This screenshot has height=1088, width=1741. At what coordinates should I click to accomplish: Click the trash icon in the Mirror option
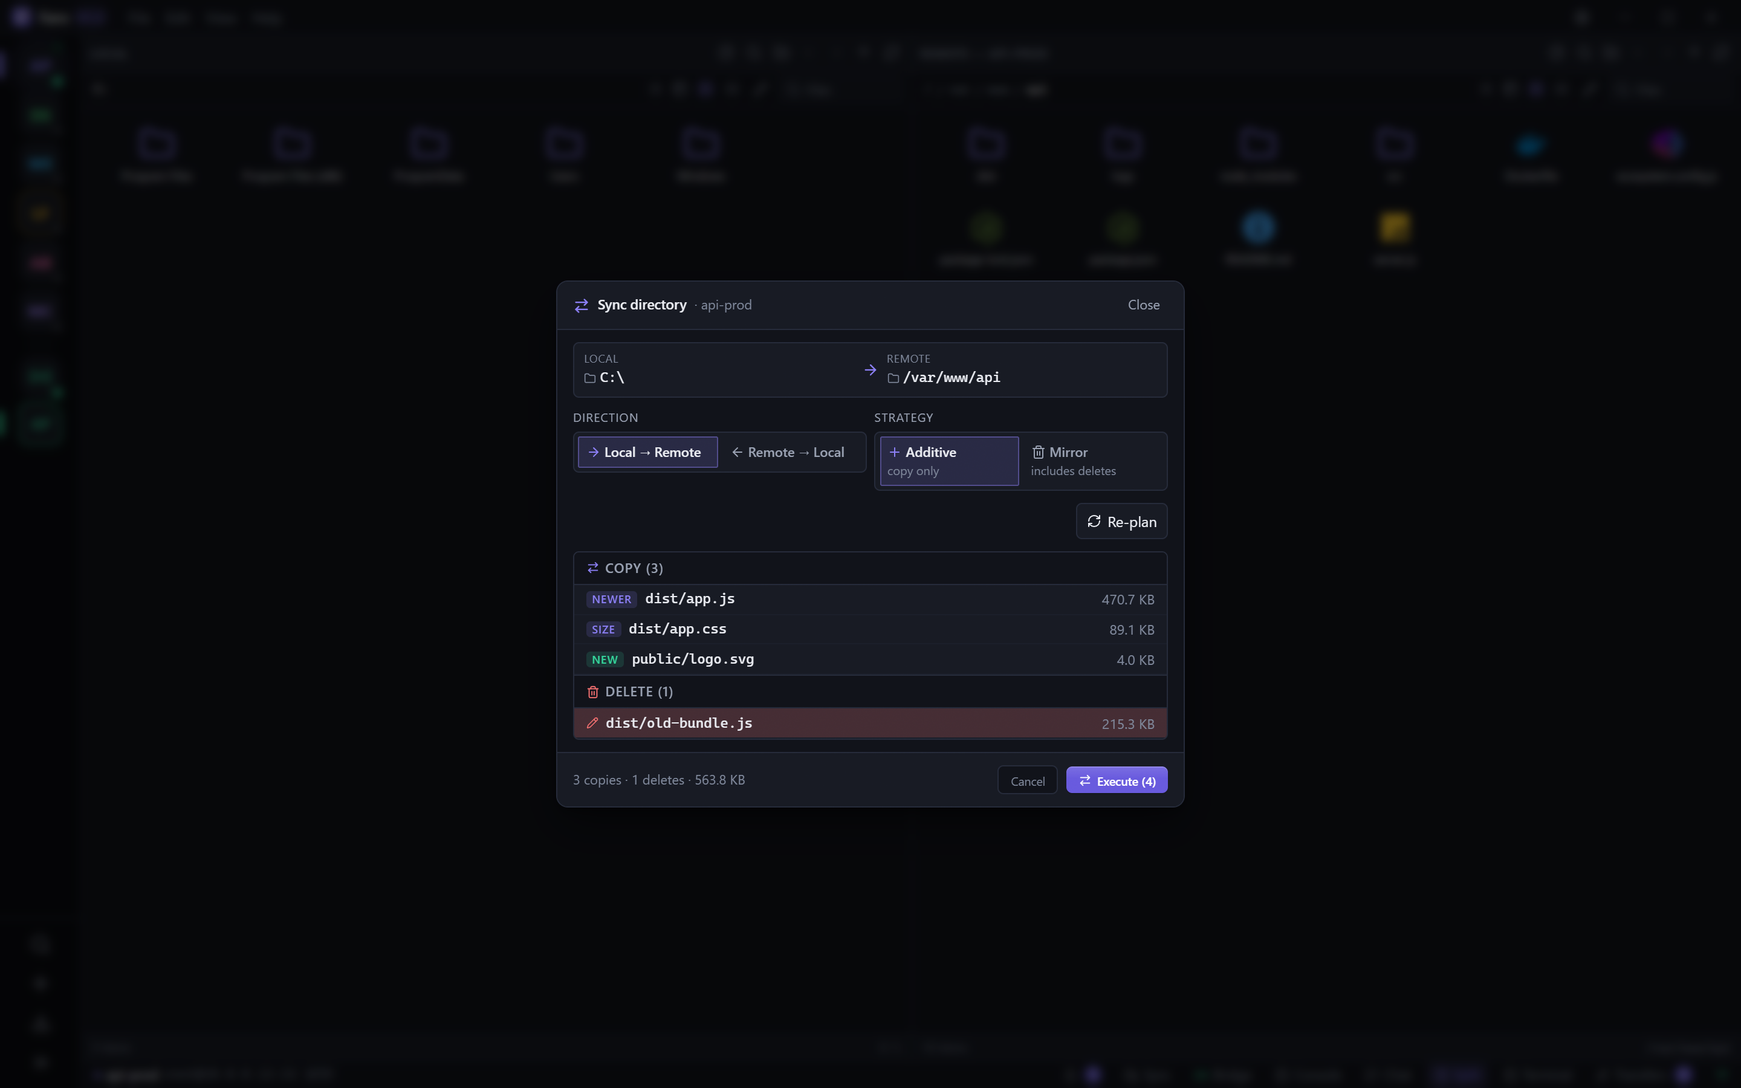1038,452
